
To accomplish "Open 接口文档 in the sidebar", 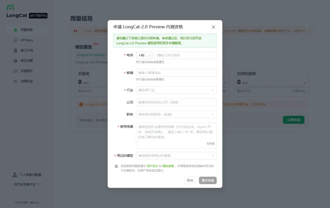I will [27, 50].
